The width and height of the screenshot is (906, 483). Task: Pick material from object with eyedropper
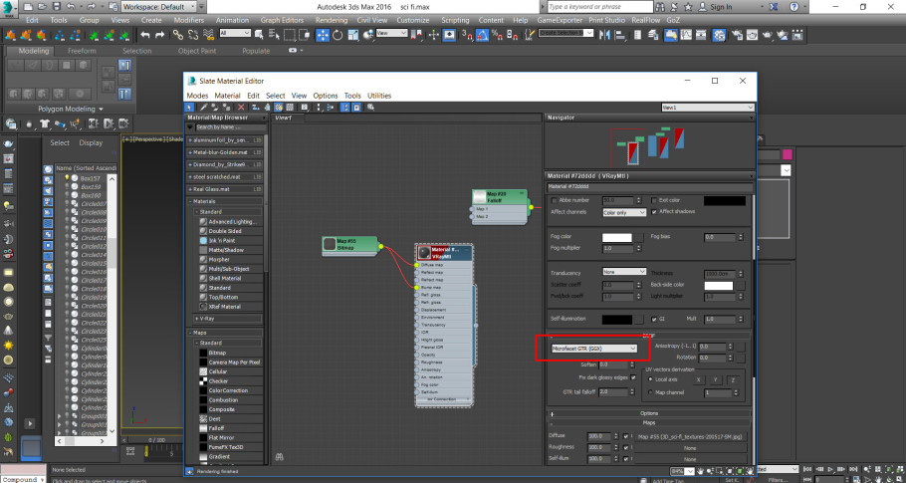coord(203,107)
